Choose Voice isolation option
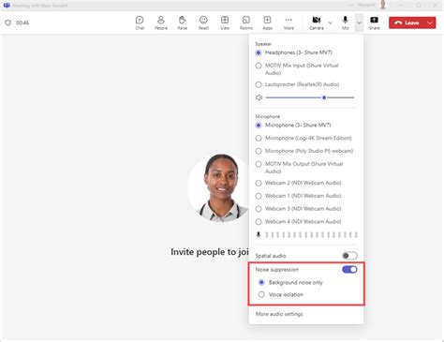Screen dimensions: 444x342 281,294
